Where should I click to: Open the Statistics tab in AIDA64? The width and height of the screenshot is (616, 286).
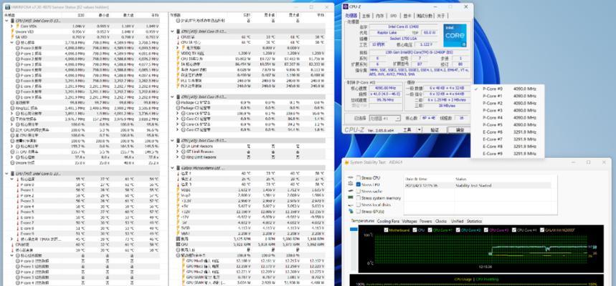click(474, 221)
